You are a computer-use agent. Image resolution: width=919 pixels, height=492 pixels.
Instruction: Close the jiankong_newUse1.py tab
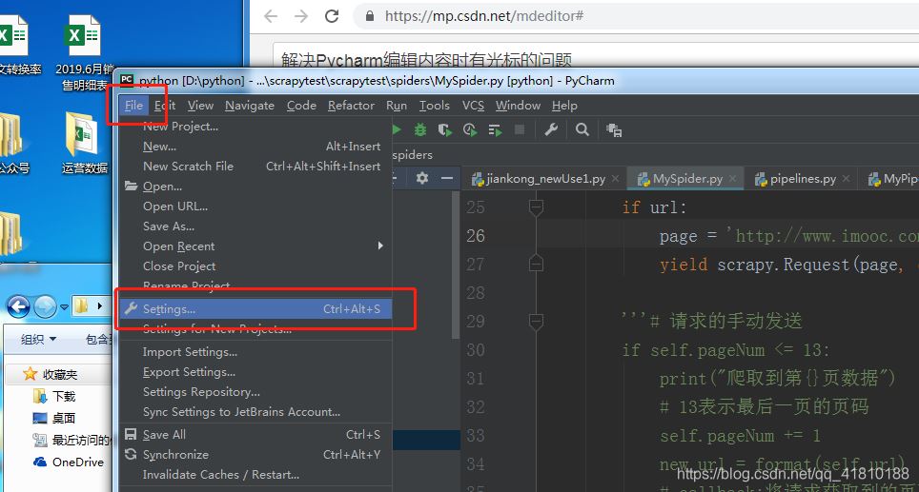click(x=615, y=178)
